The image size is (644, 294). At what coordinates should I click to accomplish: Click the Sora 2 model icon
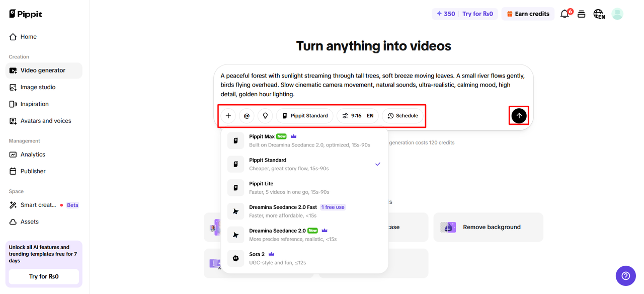click(x=235, y=258)
